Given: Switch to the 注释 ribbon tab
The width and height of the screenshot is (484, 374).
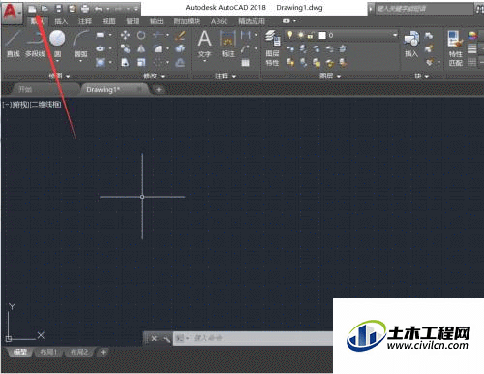Looking at the screenshot, I should tap(85, 21).
